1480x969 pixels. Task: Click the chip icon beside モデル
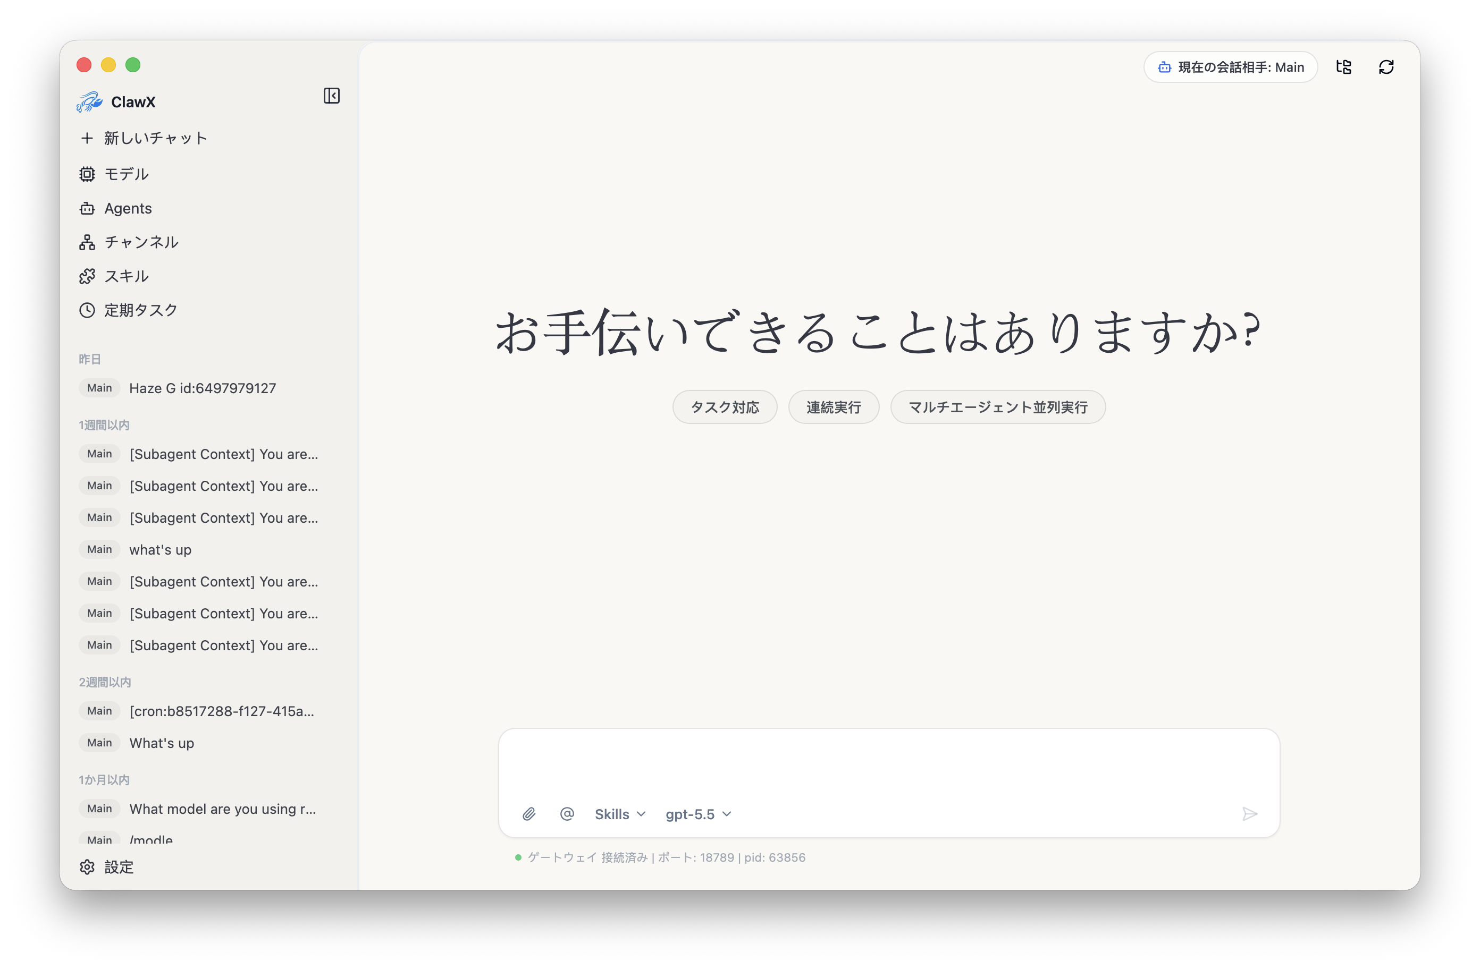[x=87, y=174]
